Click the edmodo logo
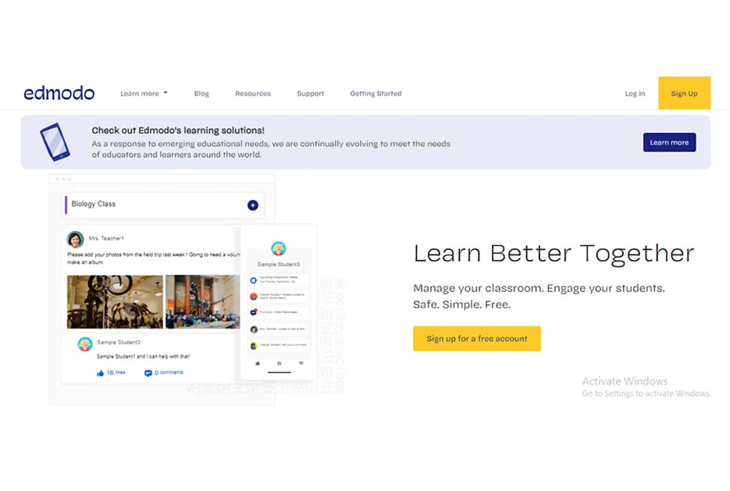 (59, 92)
